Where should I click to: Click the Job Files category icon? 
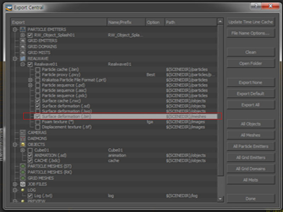pos(23,184)
